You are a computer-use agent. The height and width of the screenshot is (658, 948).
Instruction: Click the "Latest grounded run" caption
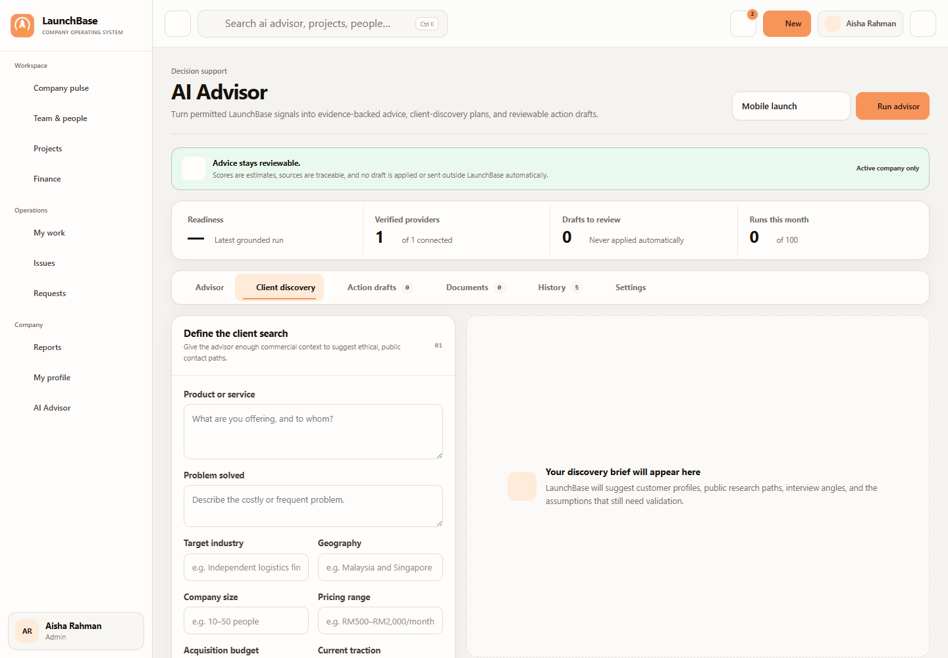coord(249,240)
